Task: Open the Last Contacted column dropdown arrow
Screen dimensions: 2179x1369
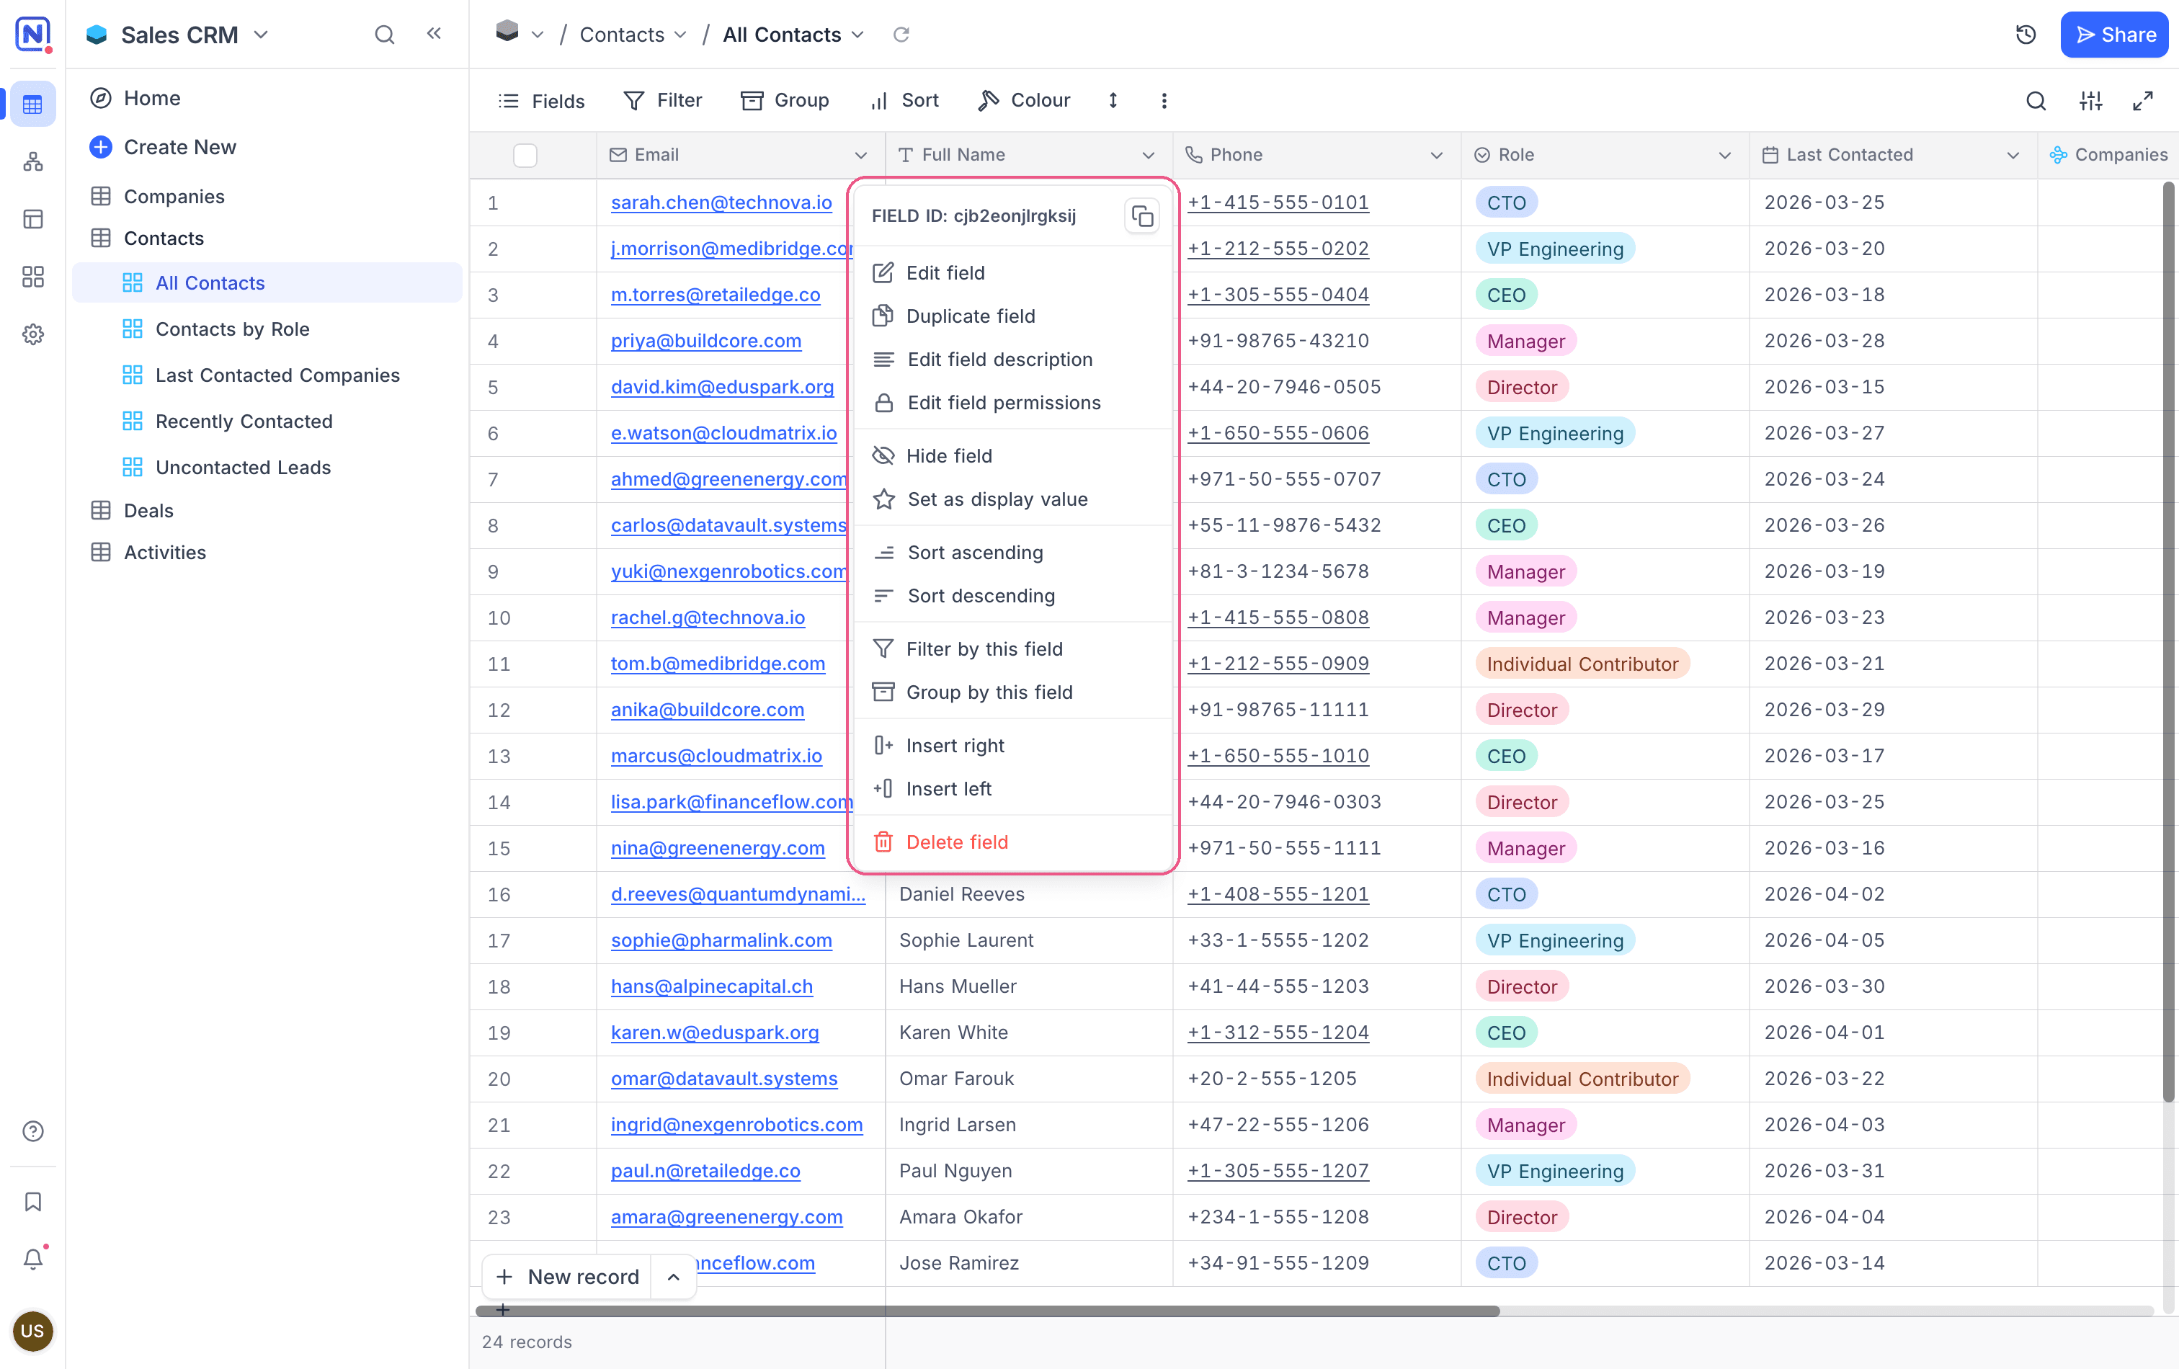Action: pyautogui.click(x=2013, y=156)
